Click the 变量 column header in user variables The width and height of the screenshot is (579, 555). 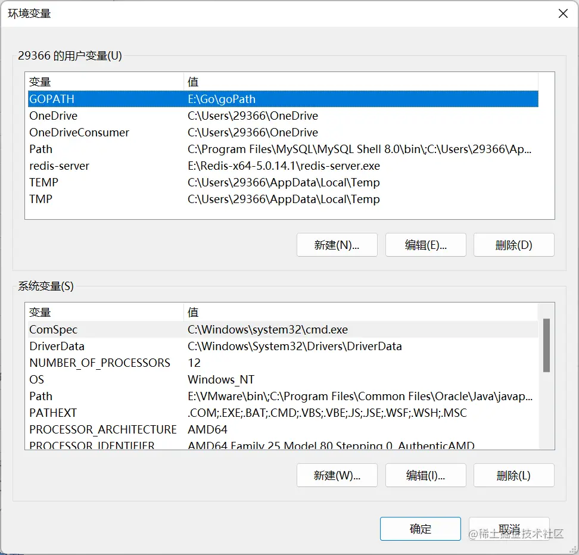105,82
